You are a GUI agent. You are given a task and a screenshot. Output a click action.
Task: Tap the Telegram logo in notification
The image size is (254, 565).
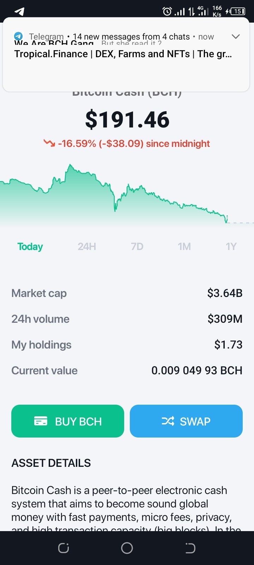click(x=18, y=36)
